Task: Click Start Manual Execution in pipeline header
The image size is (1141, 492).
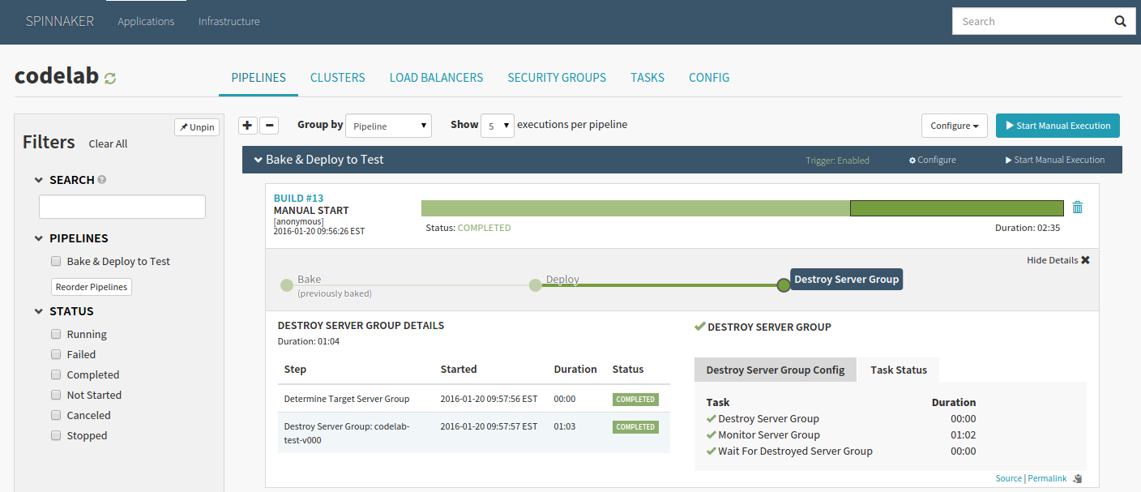Action: 1055,160
